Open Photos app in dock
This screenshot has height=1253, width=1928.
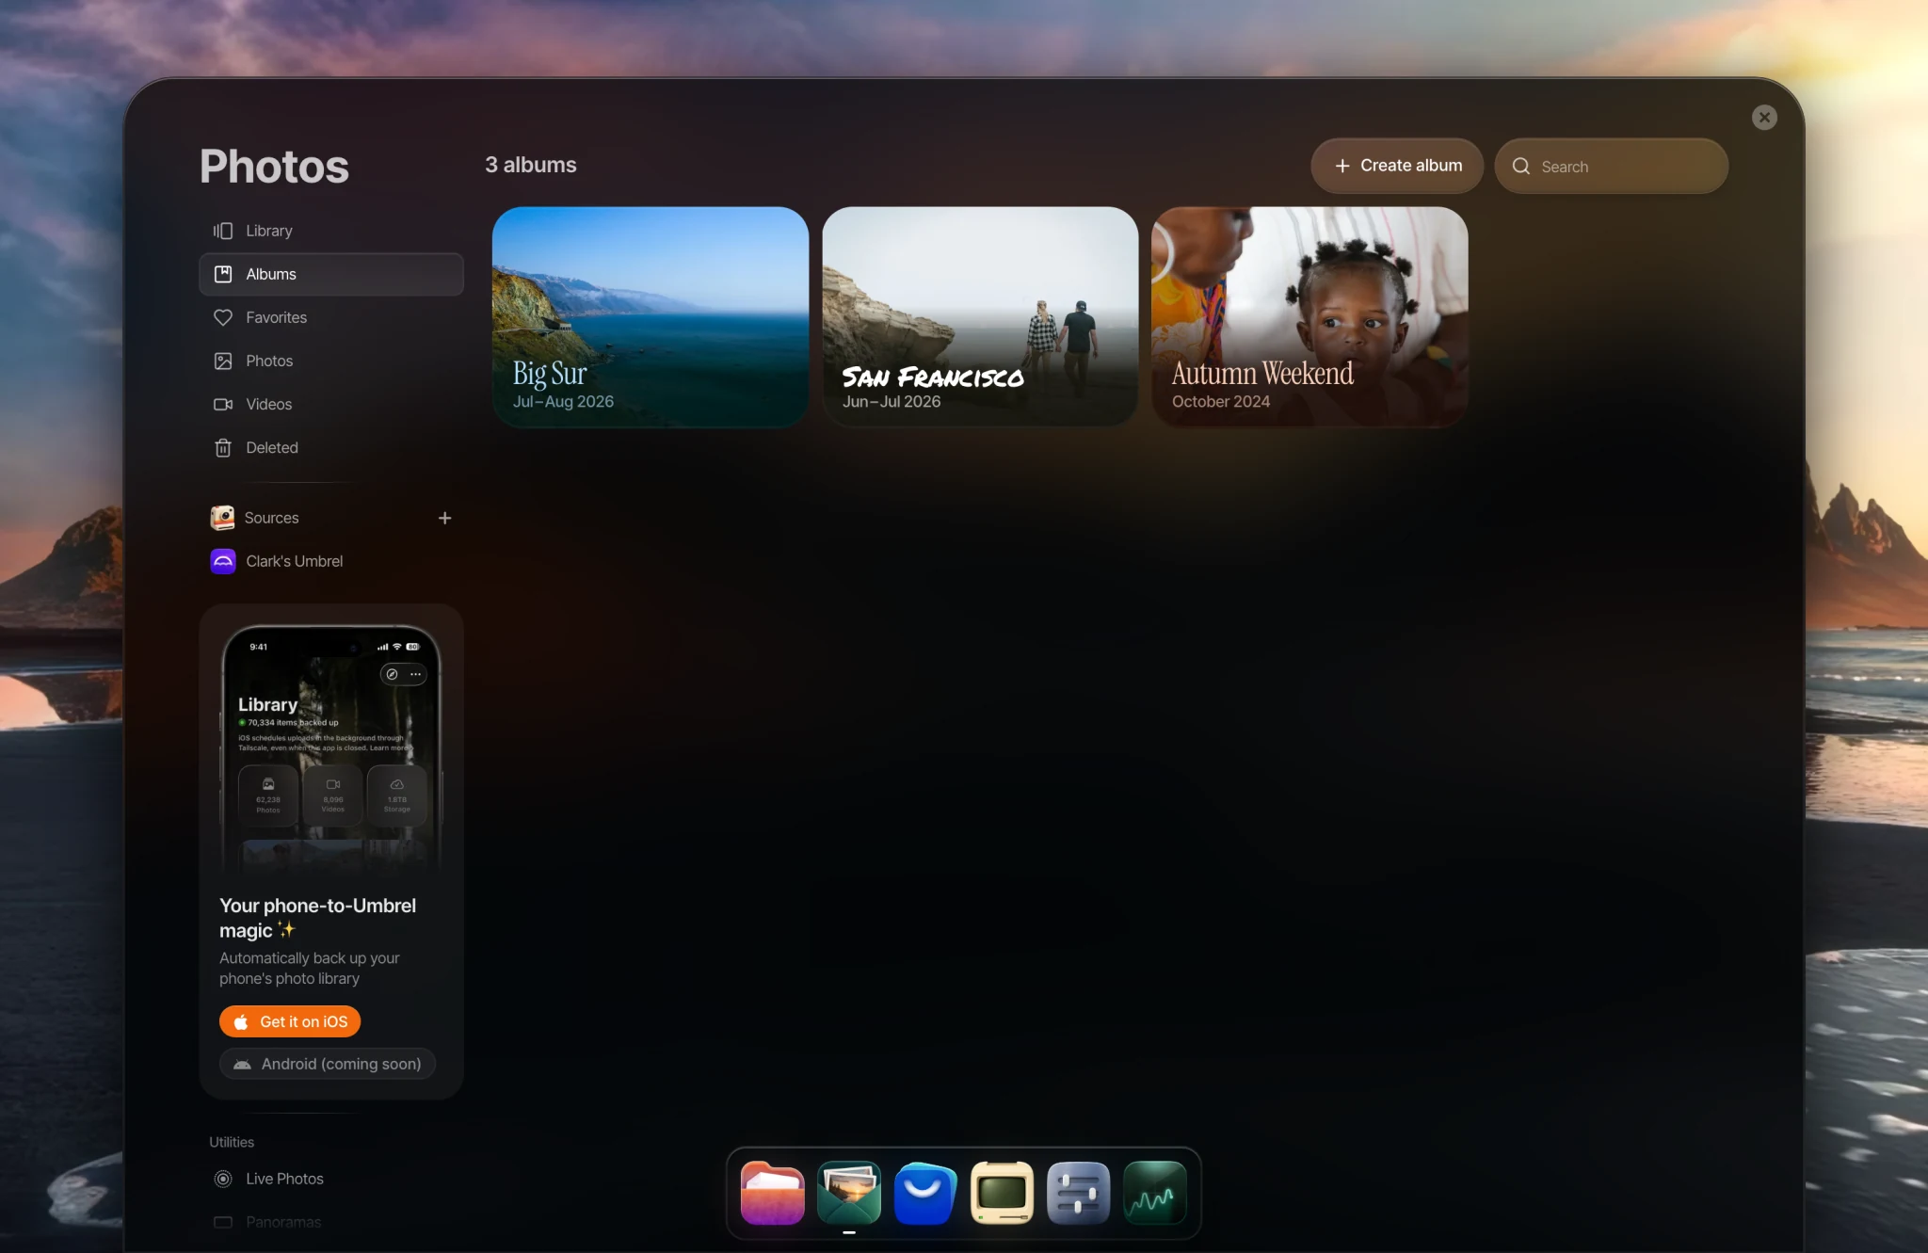pos(849,1193)
